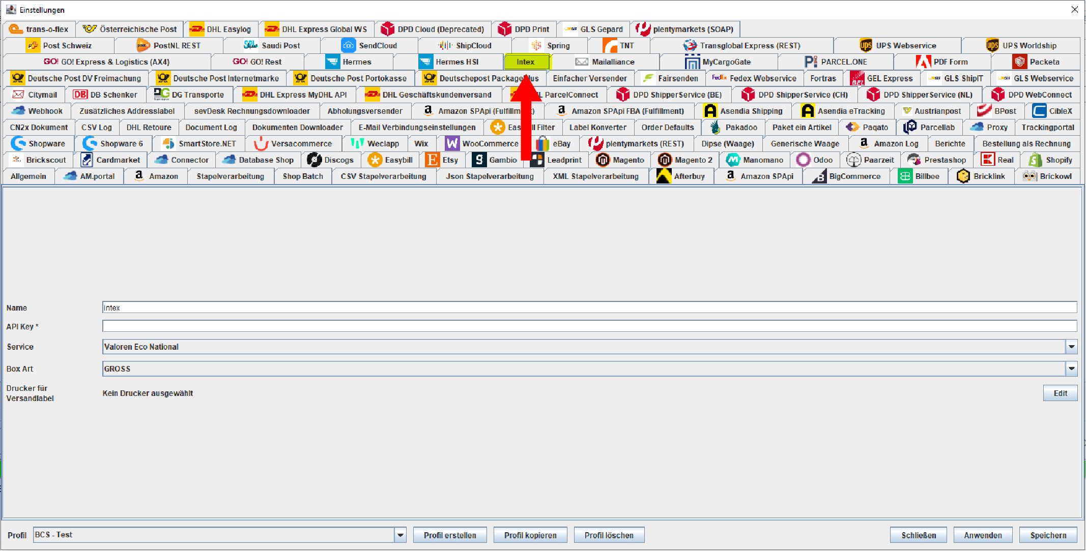Screen dimensions: 1086x551
Task: Click the Fedex Webservice logo icon
Action: [x=719, y=78]
